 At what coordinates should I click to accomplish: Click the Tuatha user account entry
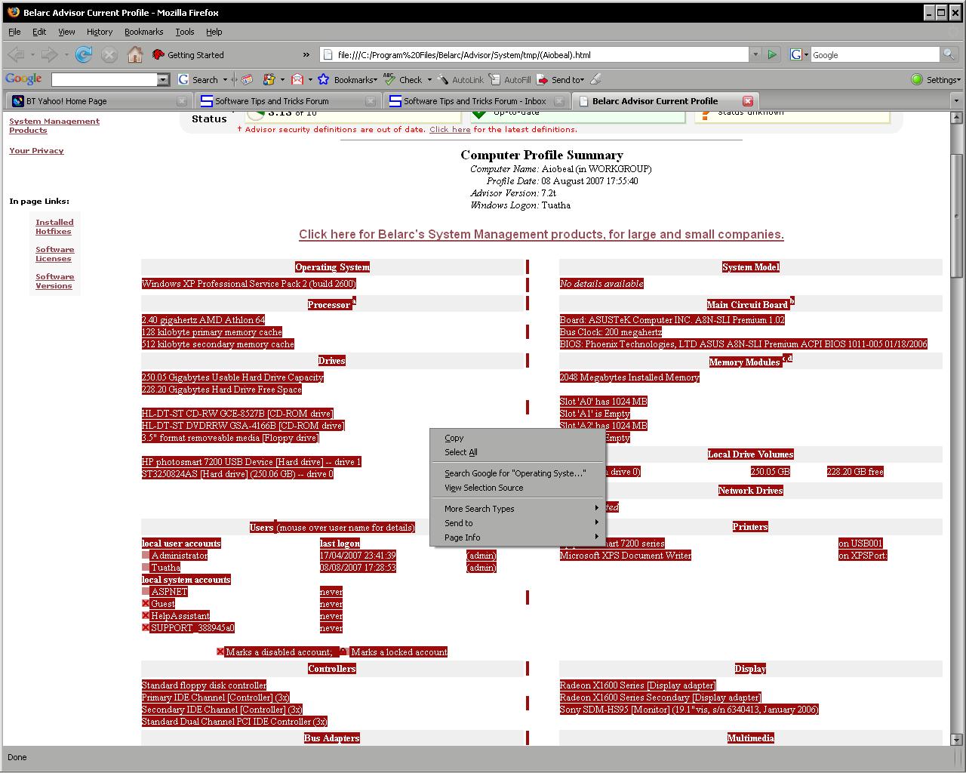click(x=165, y=568)
